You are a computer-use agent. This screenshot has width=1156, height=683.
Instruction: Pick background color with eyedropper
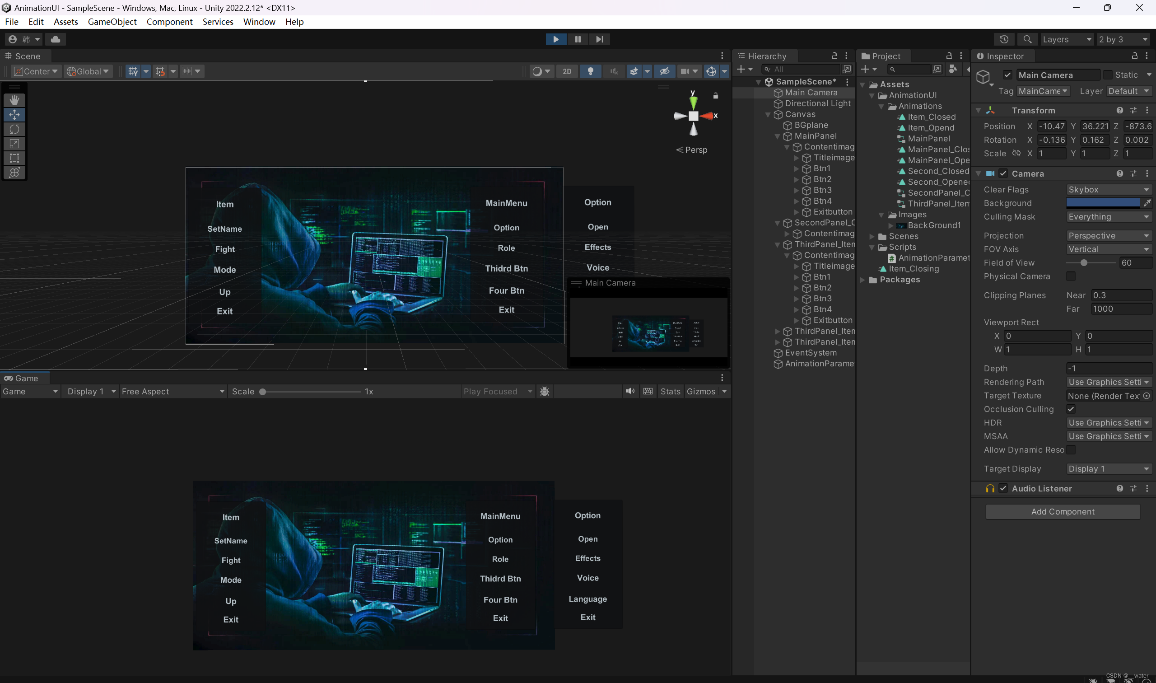pos(1147,203)
